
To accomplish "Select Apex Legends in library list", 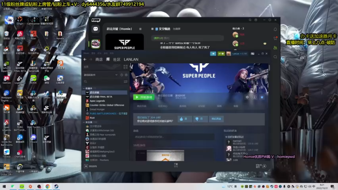I will pyautogui.click(x=97, y=101).
